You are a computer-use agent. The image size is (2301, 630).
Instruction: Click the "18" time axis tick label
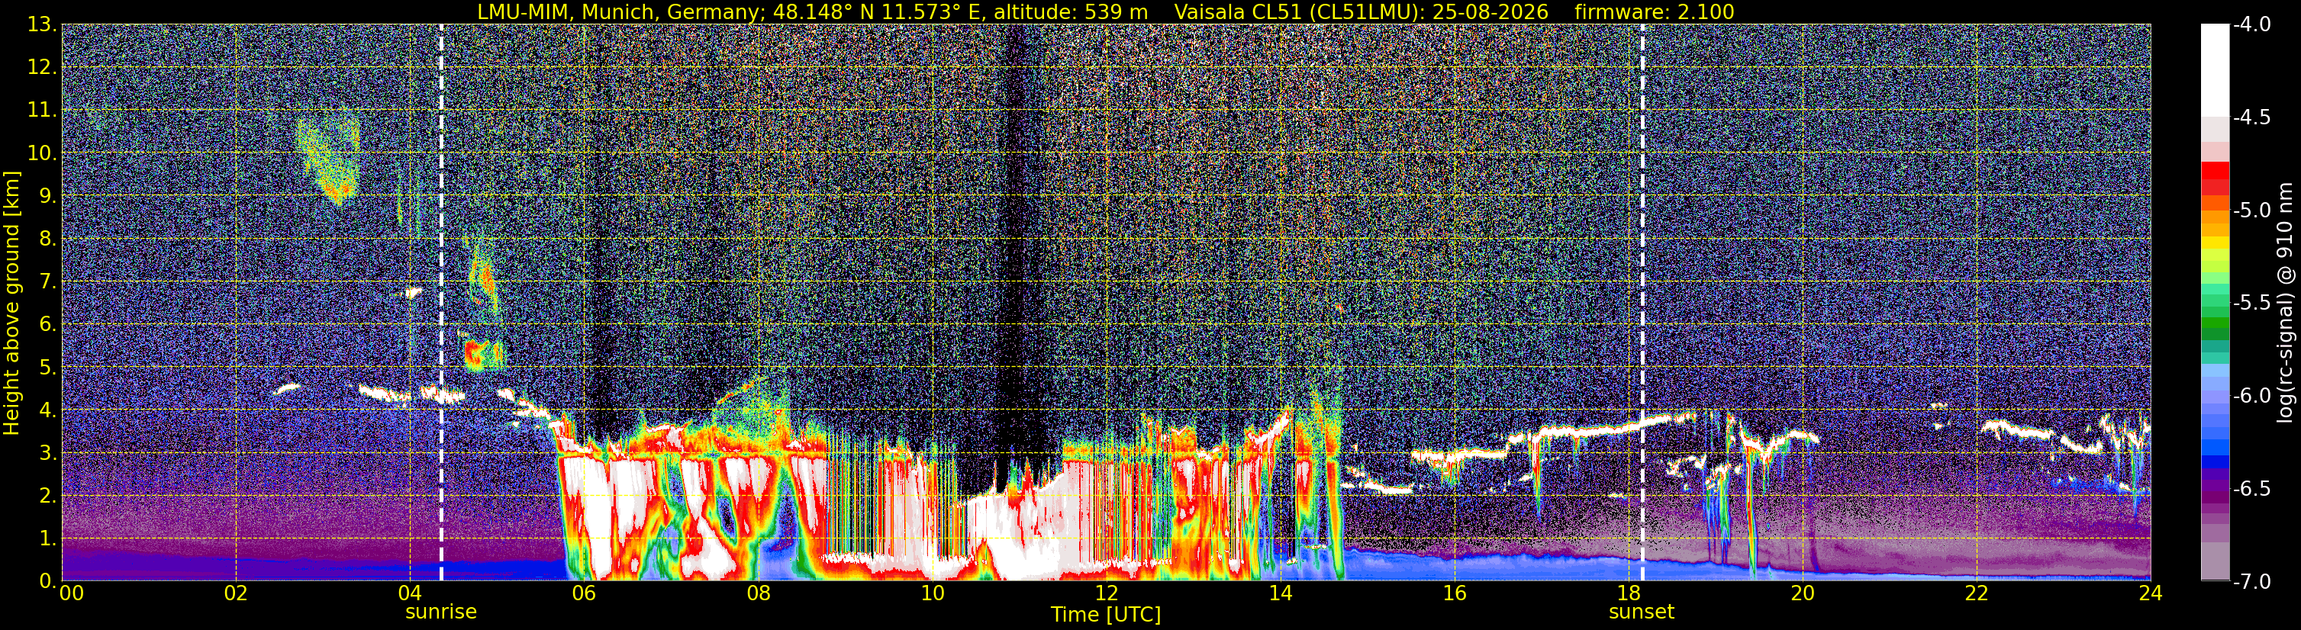pos(1629,593)
